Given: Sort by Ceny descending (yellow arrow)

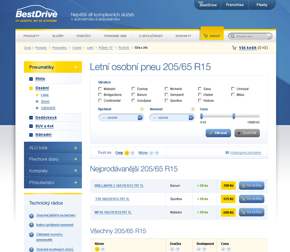Looking at the screenshot, I should pos(127,153).
